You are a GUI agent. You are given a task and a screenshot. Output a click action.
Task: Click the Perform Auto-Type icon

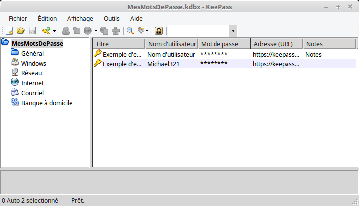tap(116, 30)
